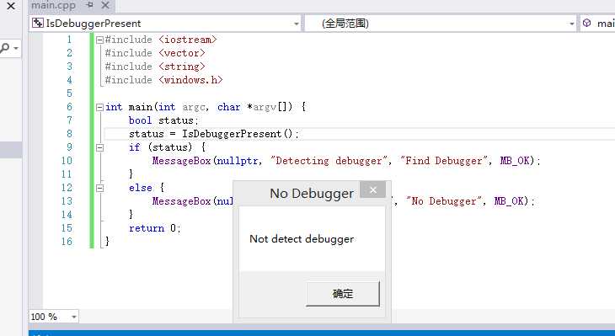Image resolution: width=615 pixels, height=336 pixels.
Task: Open the IsDebuggerPresent project dropdown
Action: [296, 24]
